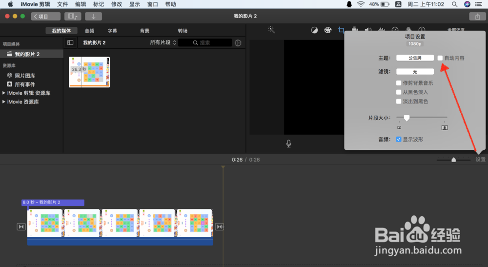Open the magic wand auto-enhance tool
488x267 pixels.
click(x=271, y=30)
